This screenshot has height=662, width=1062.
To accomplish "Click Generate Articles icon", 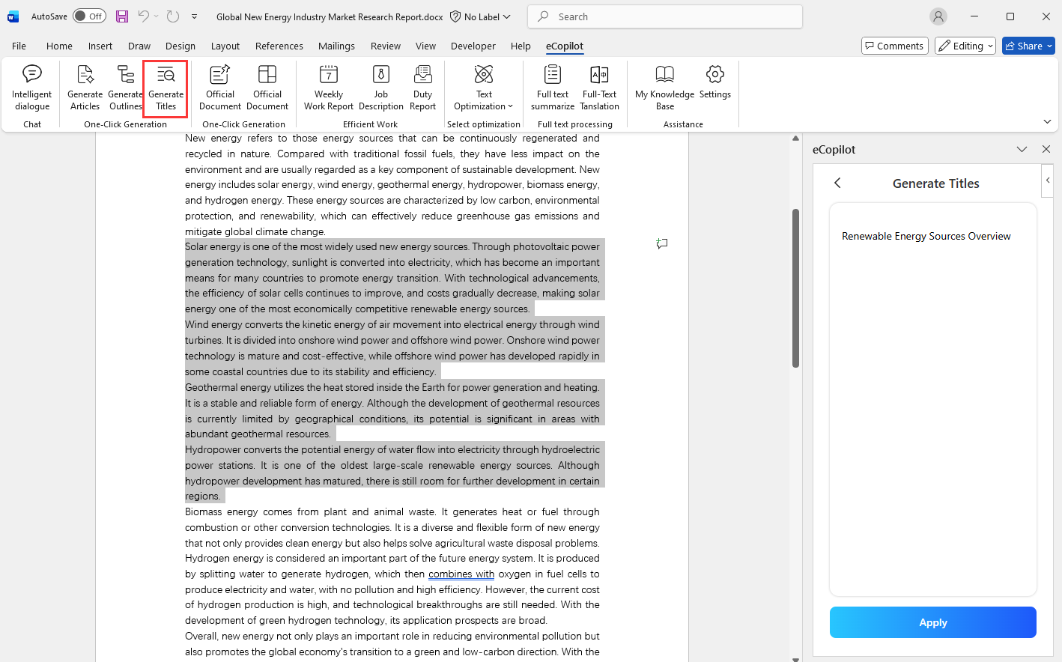I will [85, 87].
